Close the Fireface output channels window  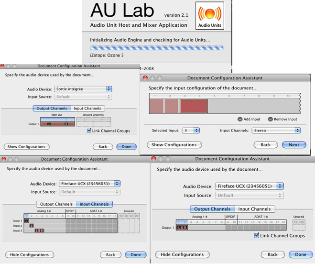click(x=154, y=159)
